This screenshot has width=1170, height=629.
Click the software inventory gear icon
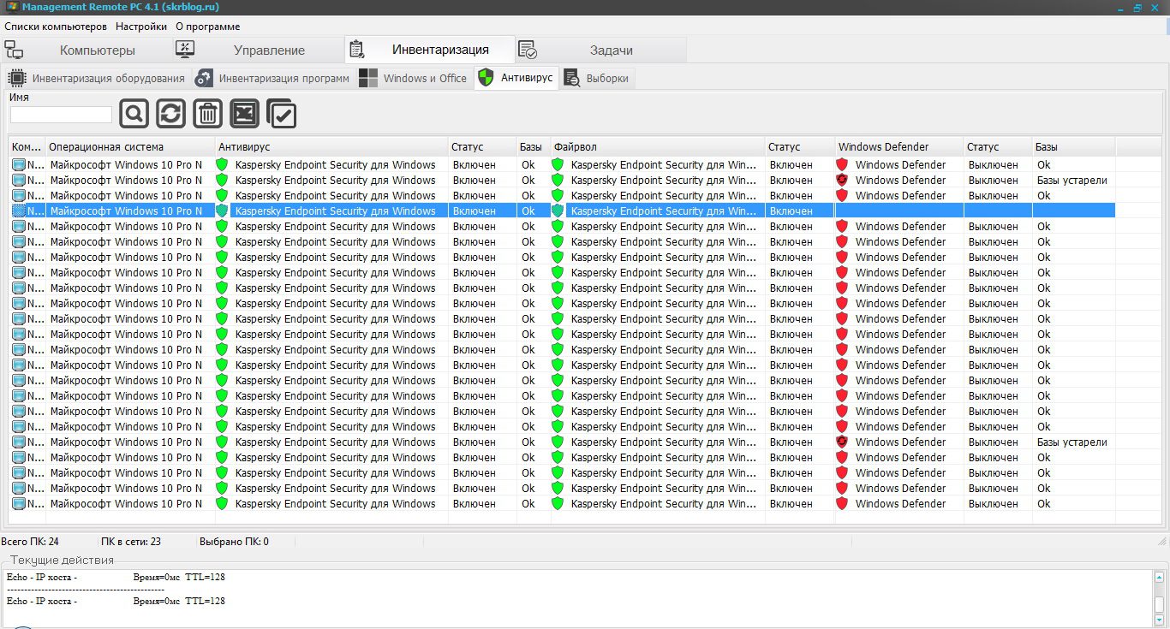click(x=204, y=78)
